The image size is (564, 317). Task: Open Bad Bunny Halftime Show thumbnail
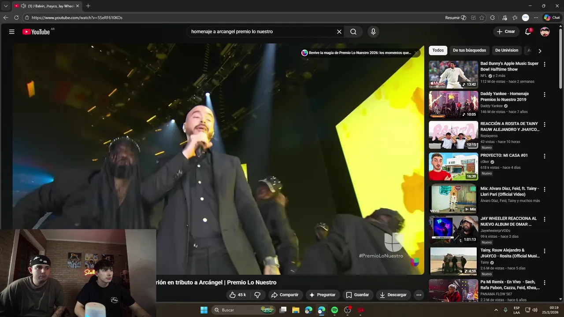pos(453,74)
